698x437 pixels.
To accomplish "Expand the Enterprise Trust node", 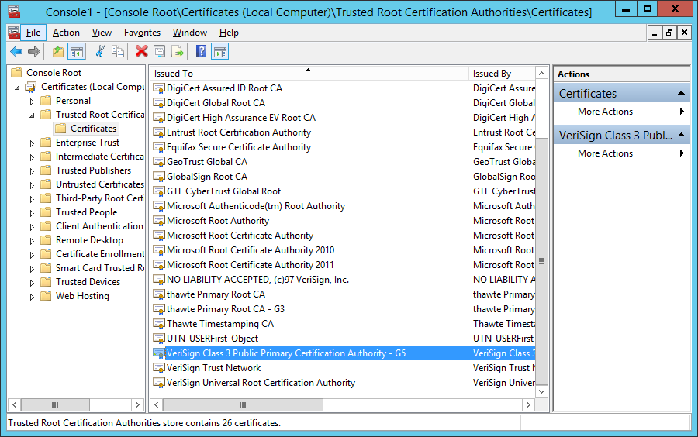I will pyautogui.click(x=32, y=143).
